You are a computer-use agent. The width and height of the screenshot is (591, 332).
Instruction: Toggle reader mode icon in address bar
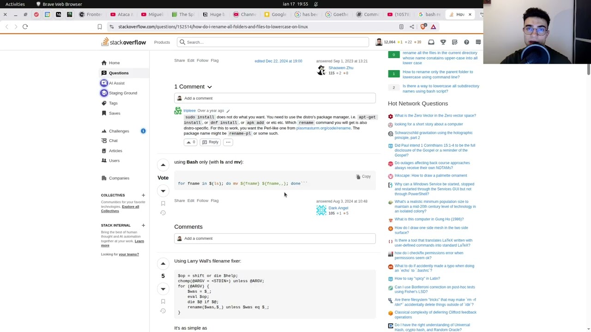click(401, 27)
